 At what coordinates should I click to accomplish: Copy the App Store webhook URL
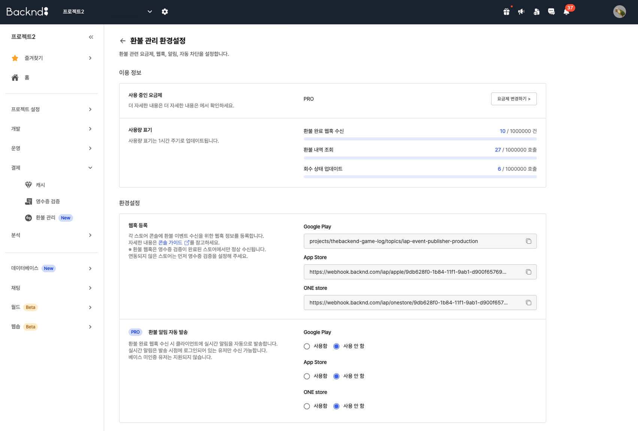pos(529,272)
